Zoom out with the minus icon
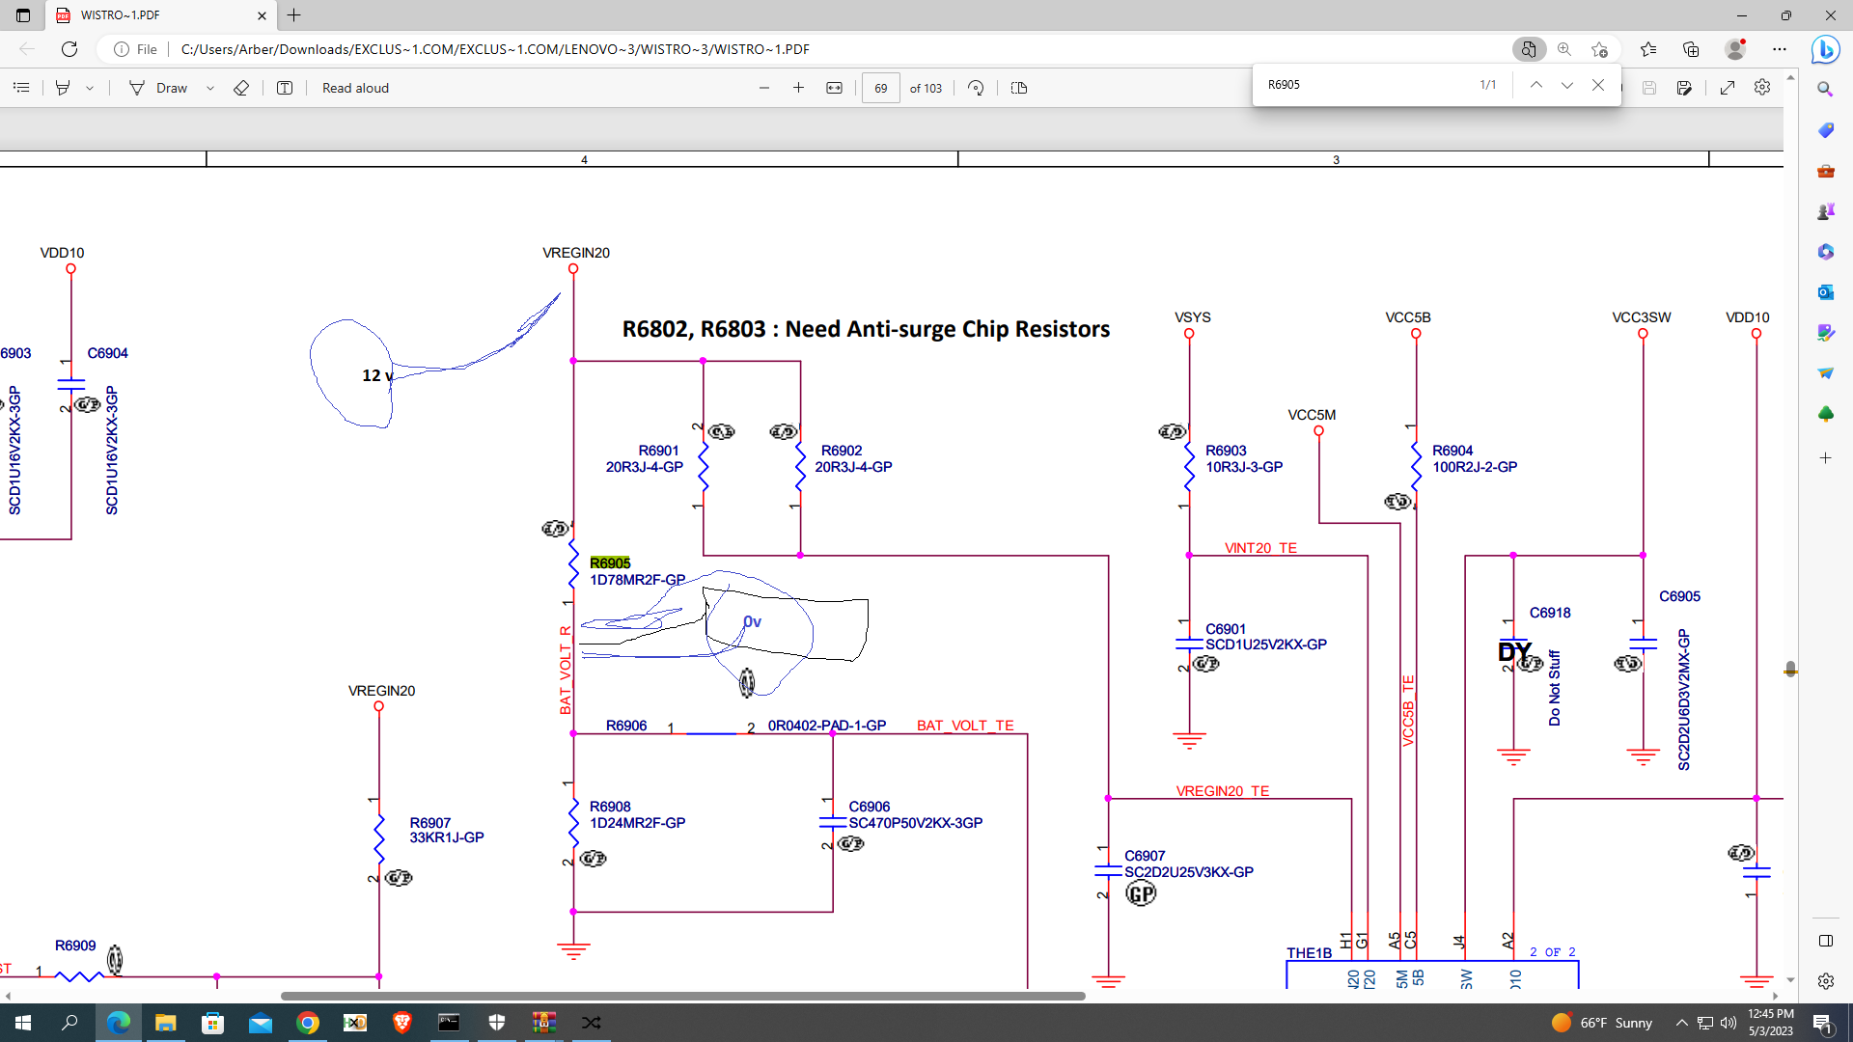Screen dimensions: 1853x1042 point(764,88)
